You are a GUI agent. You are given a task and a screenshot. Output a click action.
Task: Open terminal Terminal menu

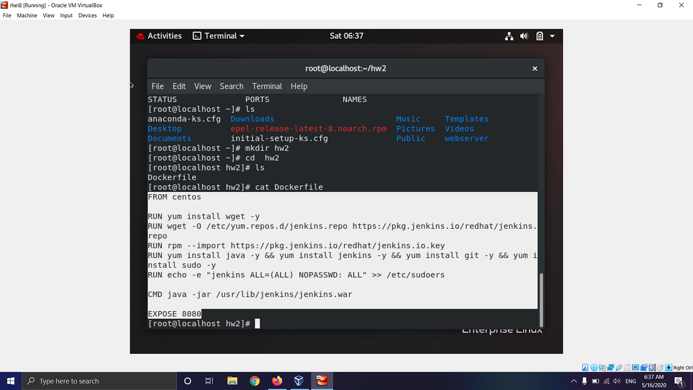tap(267, 86)
